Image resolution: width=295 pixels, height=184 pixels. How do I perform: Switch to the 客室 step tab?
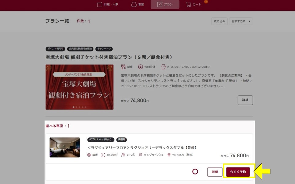(138, 4)
